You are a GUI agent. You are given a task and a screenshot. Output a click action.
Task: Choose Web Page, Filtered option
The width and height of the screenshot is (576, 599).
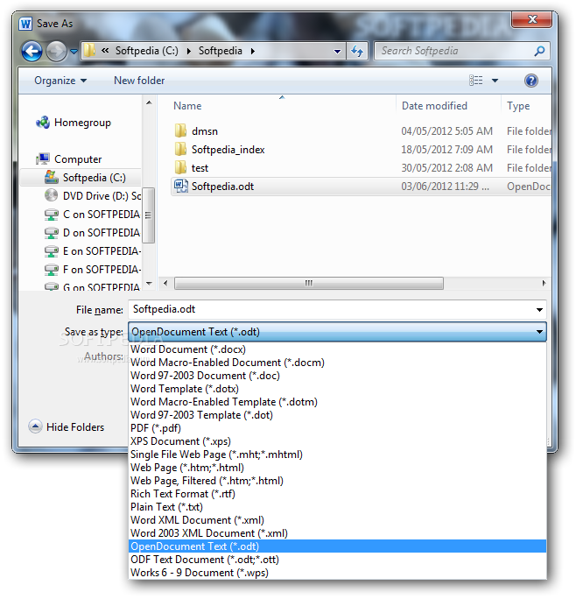coord(337,481)
